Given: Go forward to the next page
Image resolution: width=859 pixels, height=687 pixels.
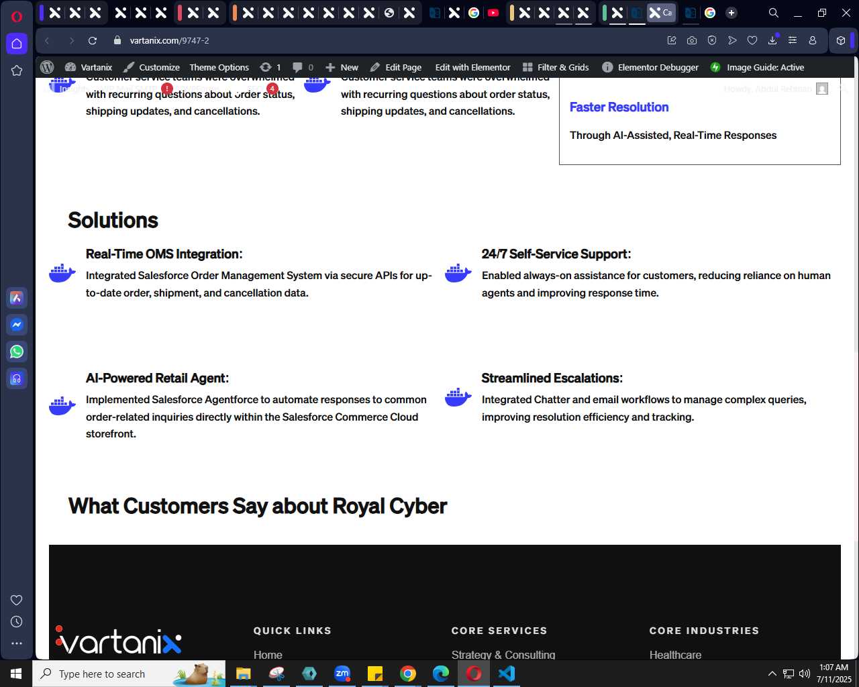Looking at the screenshot, I should pos(71,40).
